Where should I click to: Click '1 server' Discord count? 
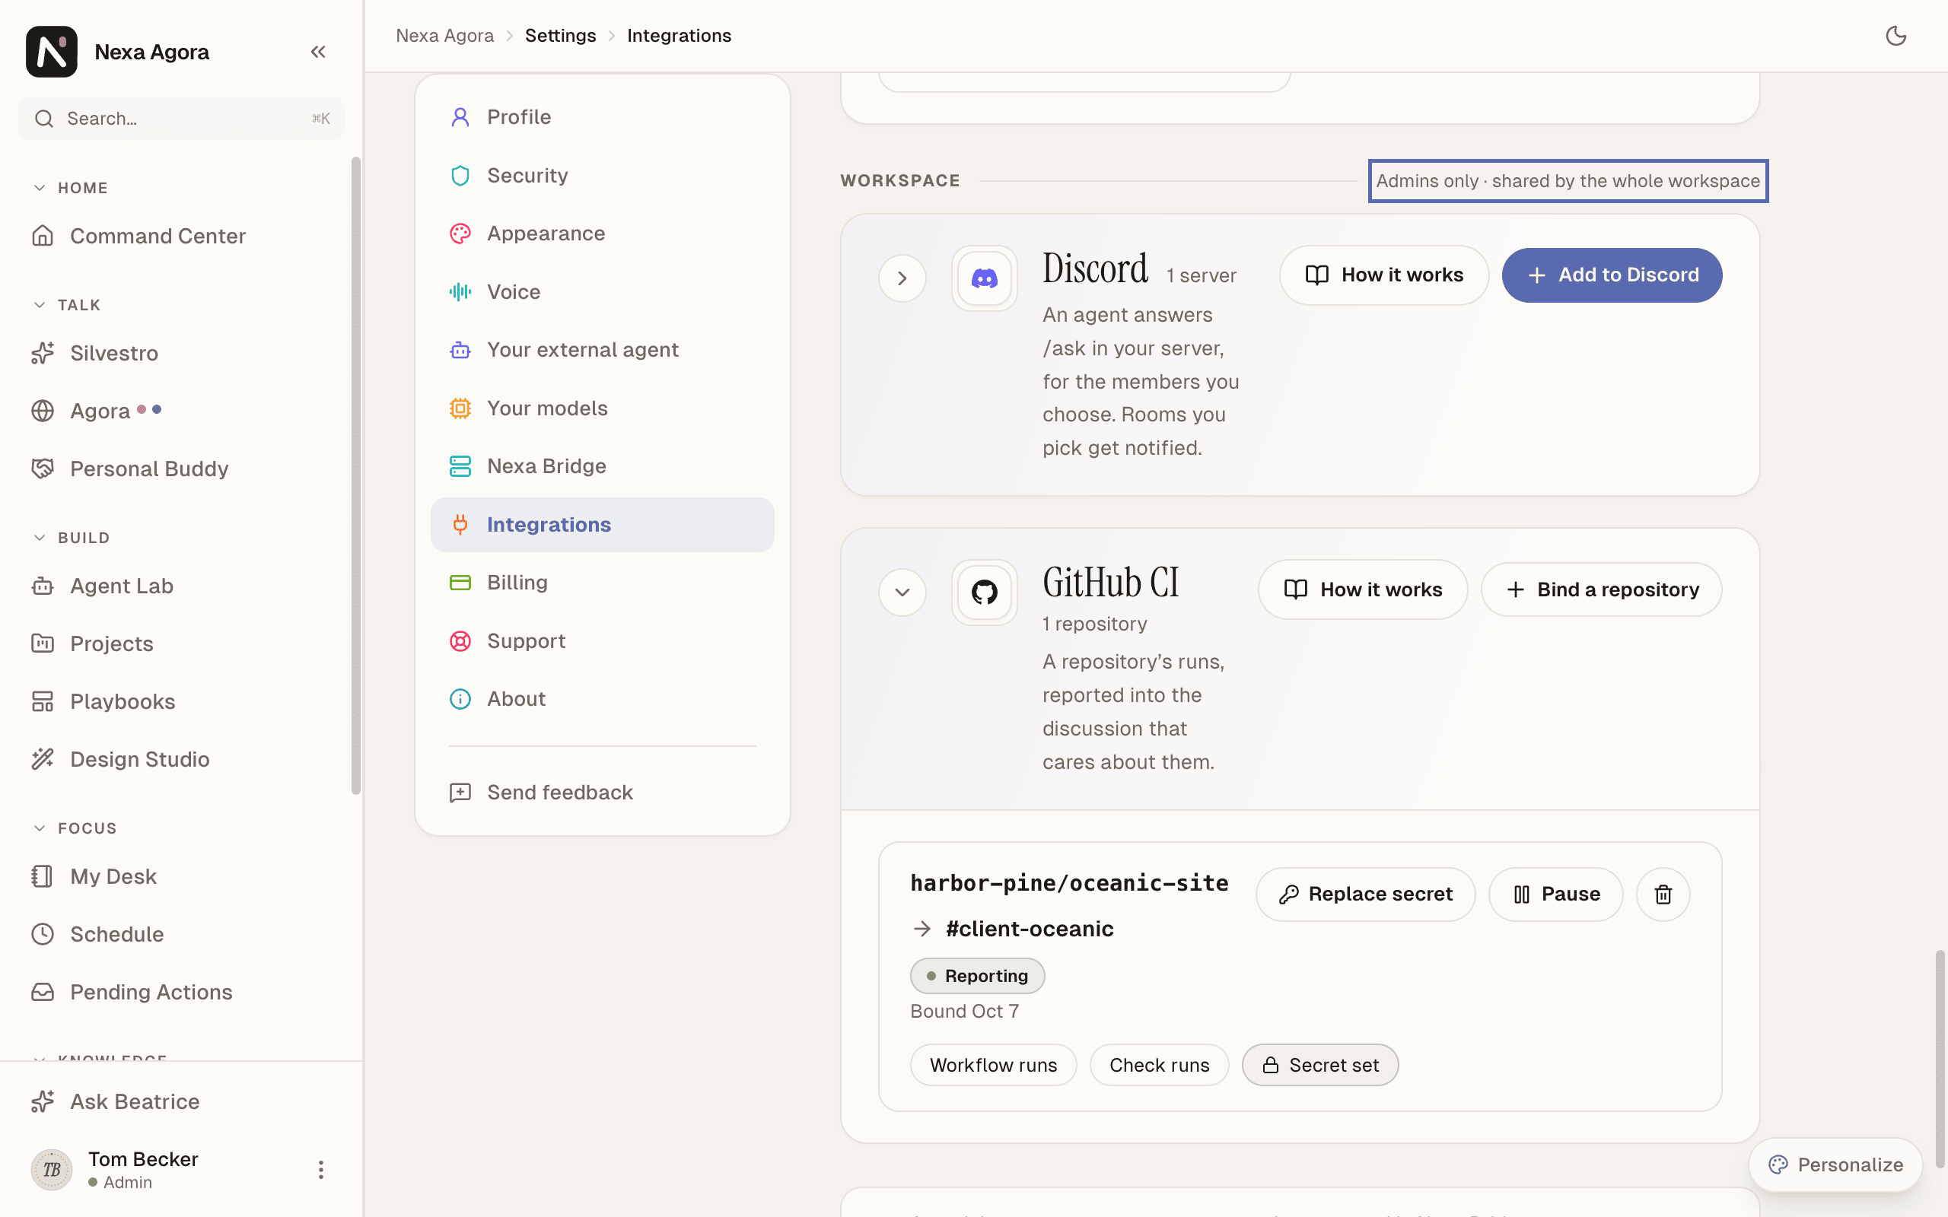1201,275
